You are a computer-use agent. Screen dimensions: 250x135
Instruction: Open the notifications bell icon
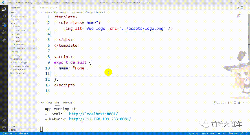point(247,133)
